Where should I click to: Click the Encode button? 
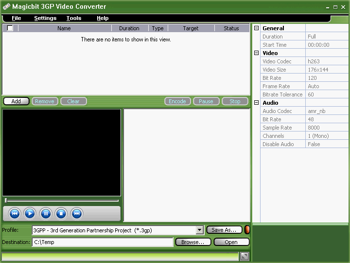click(x=177, y=101)
